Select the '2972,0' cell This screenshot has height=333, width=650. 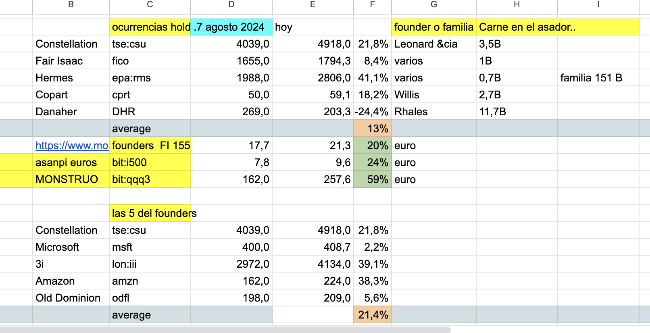coord(231,264)
